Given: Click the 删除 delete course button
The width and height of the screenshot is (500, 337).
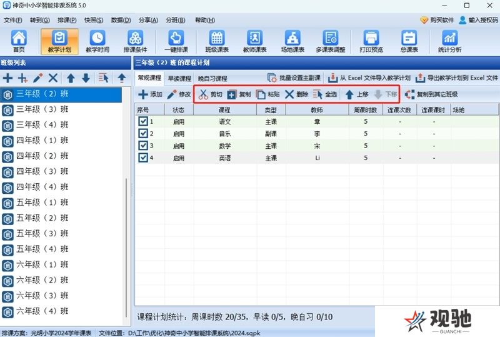Looking at the screenshot, I should (x=296, y=94).
